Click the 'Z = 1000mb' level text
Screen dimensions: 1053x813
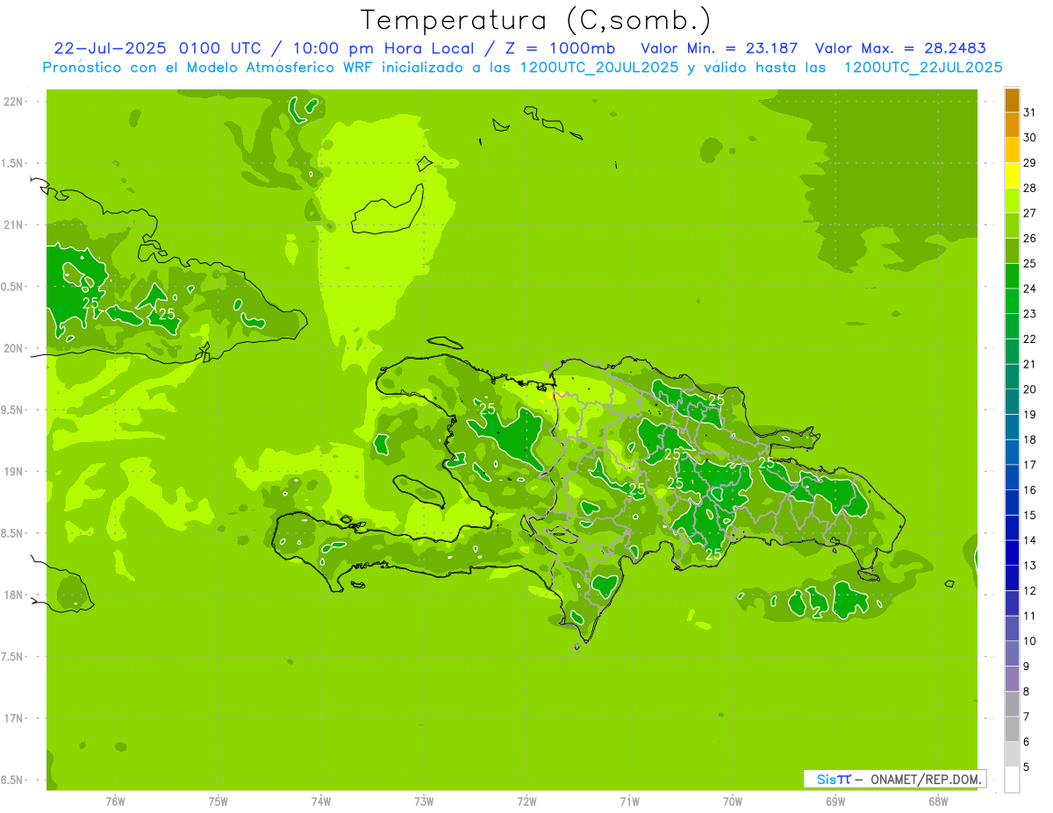(560, 48)
